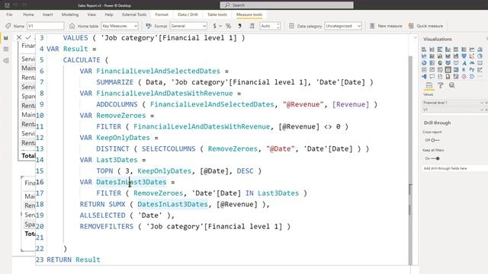Screen dimensions: 488x274
Task: Click the Redo icon in the title bar
Action: click(24, 5)
